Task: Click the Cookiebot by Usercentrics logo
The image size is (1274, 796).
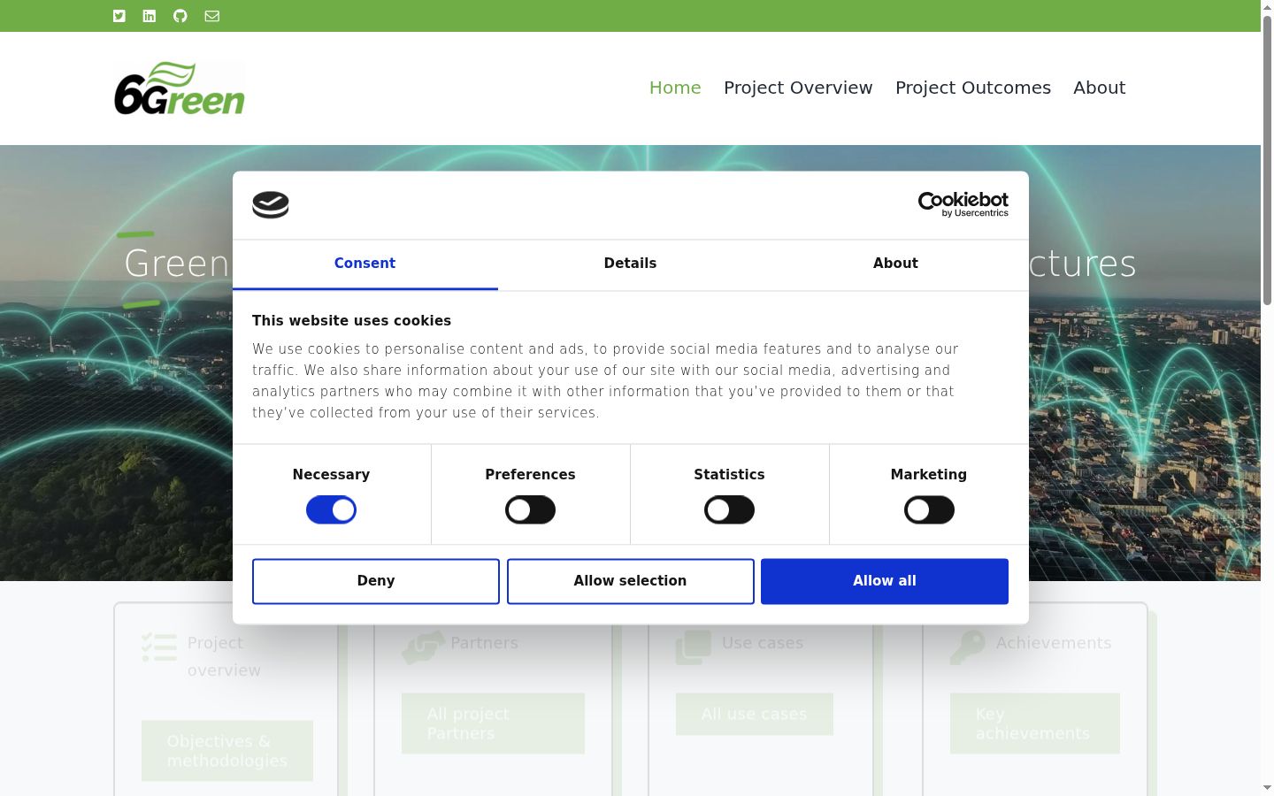Action: [x=963, y=204]
